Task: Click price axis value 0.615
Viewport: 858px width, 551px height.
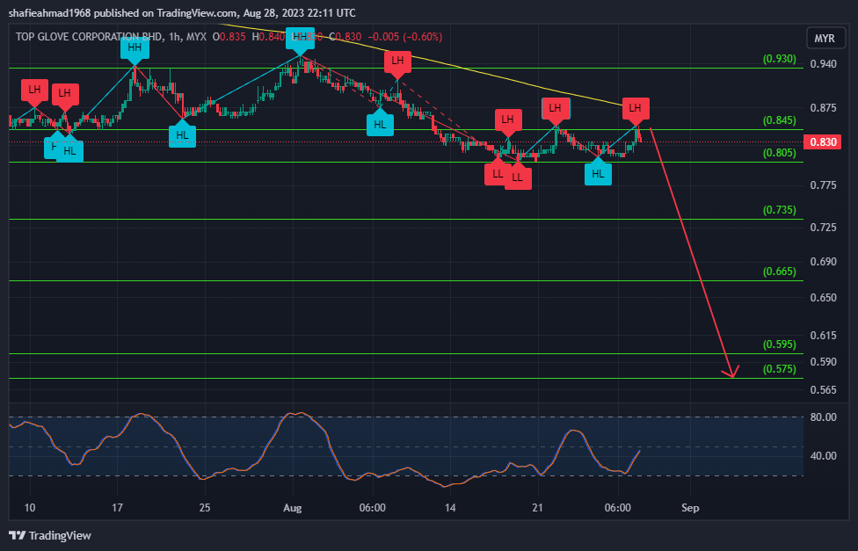Action: click(823, 336)
